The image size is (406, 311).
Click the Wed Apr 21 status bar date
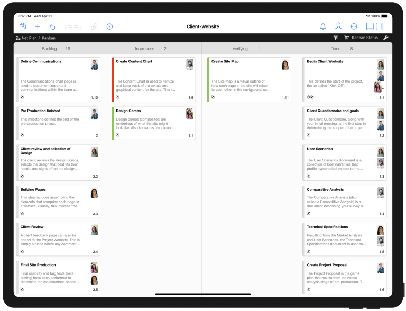43,16
